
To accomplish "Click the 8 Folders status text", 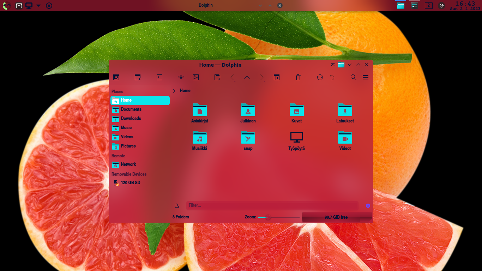I will [x=181, y=217].
